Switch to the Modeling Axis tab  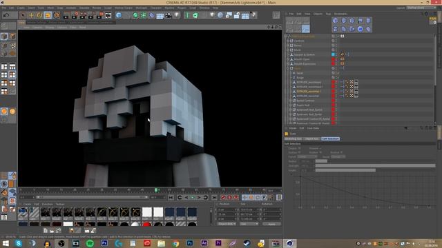294,139
